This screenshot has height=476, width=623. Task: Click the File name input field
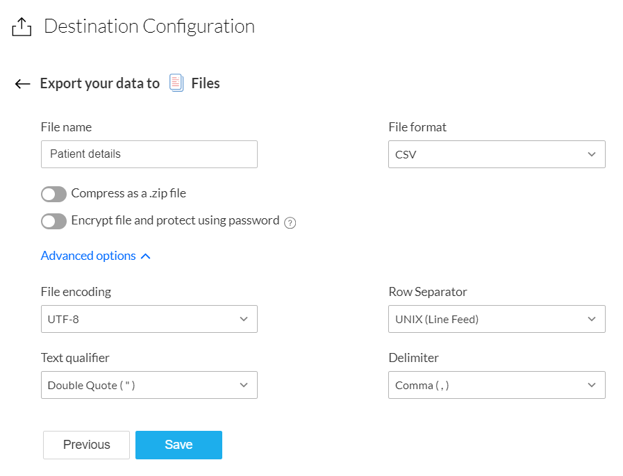149,154
